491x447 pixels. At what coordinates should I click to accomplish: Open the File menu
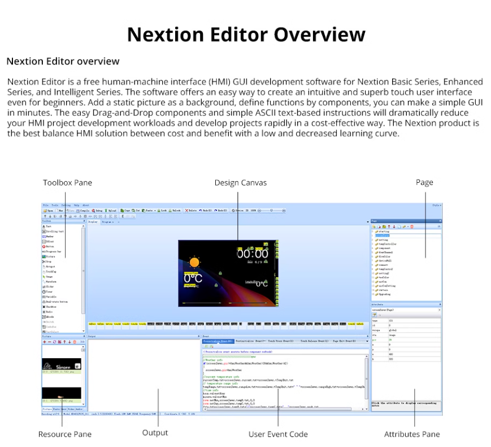click(46, 205)
